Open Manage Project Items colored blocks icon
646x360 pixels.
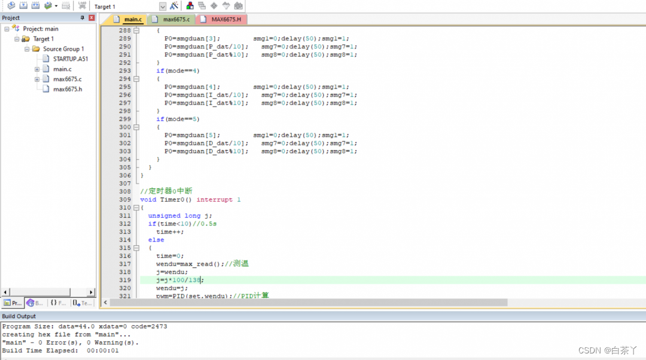pyautogui.click(x=190, y=6)
